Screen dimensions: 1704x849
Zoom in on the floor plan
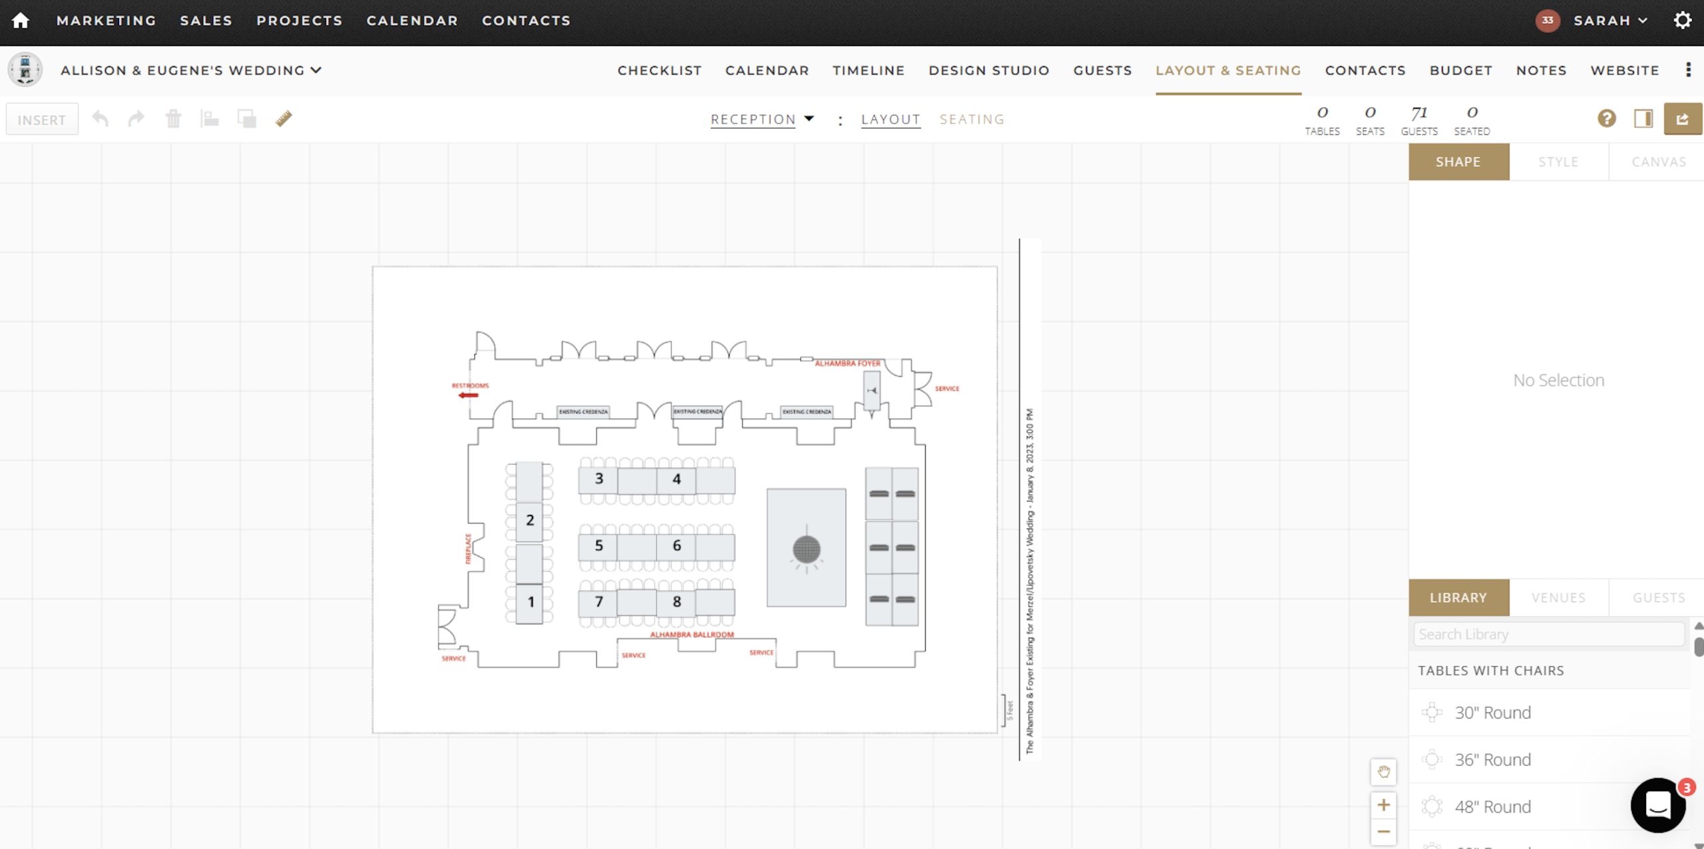tap(1384, 805)
